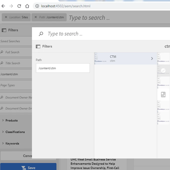Select the bottom thumbnail in the second column

pyautogui.click(x=164, y=118)
